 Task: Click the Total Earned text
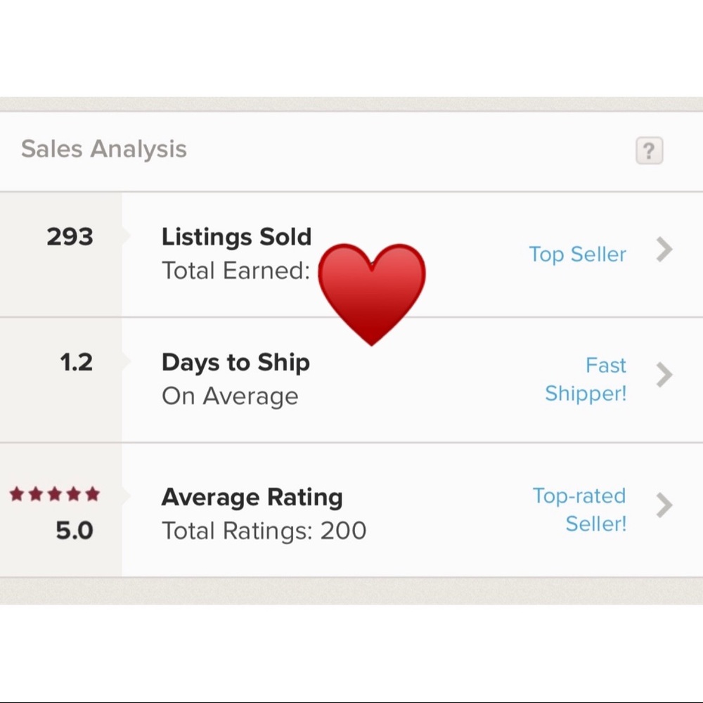pos(236,271)
